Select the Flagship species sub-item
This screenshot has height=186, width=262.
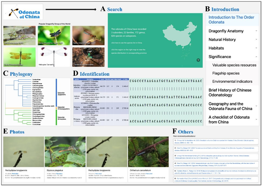coord(226,73)
